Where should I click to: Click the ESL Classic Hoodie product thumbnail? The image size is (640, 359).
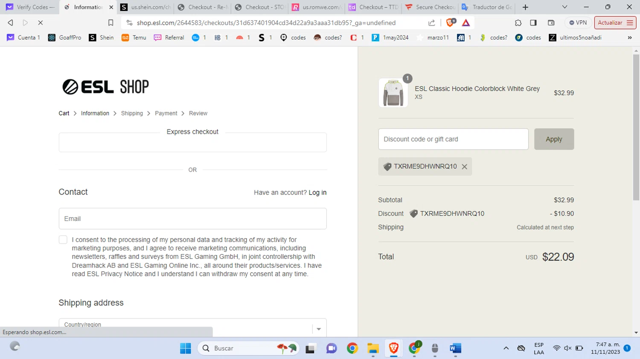[393, 93]
